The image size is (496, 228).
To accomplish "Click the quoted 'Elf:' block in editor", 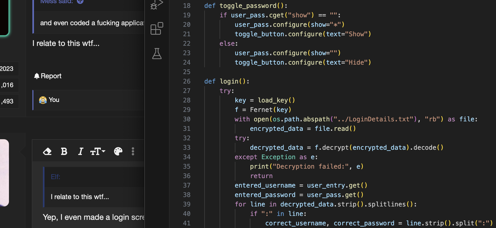I will (x=56, y=177).
